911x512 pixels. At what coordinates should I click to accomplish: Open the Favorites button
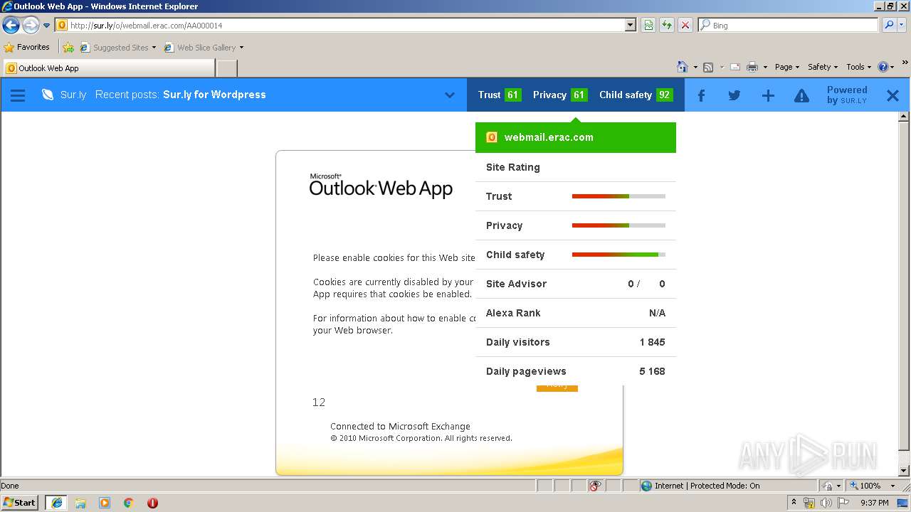[27, 47]
